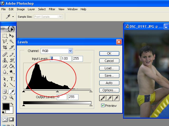
Task: Pick the set white point eyedropper
Action: point(116,98)
